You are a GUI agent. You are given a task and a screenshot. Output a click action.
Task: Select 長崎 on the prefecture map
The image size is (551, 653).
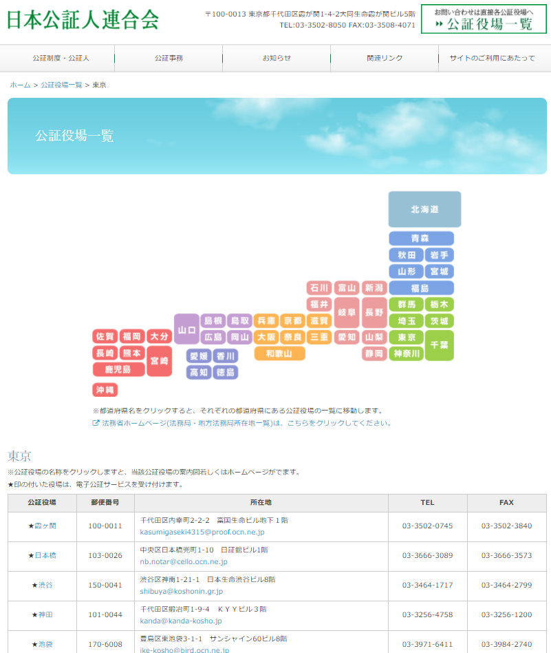point(105,353)
